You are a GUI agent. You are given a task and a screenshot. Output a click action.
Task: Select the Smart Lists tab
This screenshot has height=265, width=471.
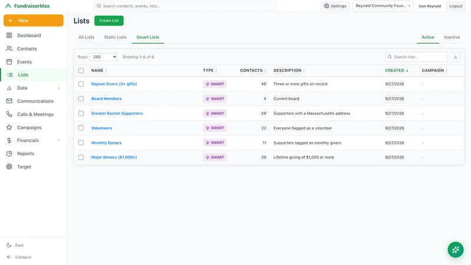pos(148,37)
